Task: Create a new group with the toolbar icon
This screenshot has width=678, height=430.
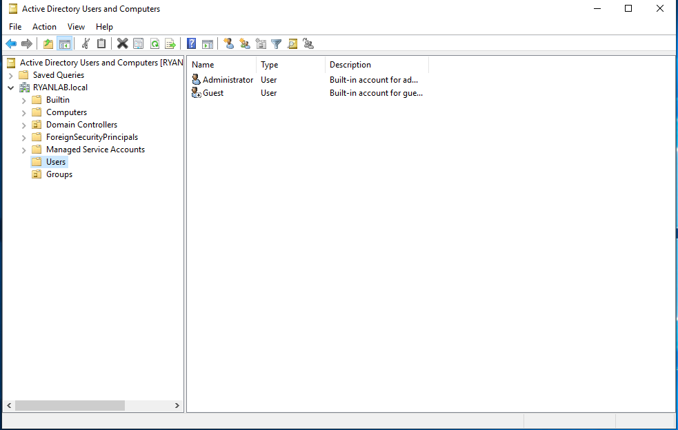Action: [245, 43]
